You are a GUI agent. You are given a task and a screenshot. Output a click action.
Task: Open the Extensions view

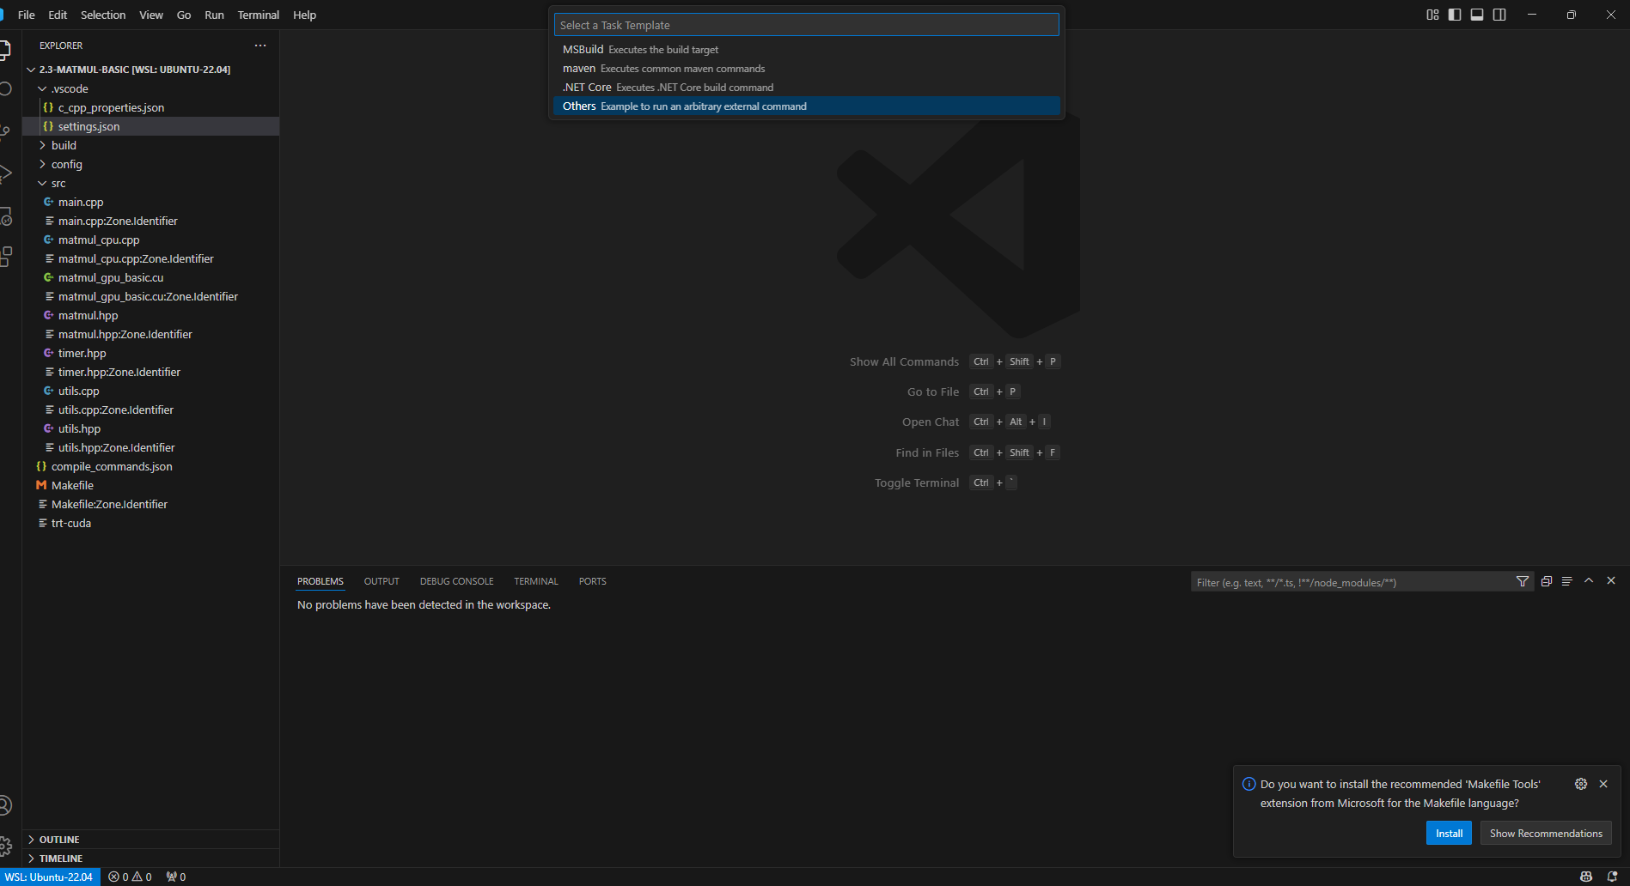point(4,256)
